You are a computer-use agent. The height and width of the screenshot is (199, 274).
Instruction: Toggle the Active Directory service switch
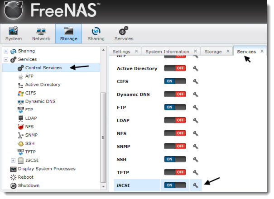tap(175, 68)
